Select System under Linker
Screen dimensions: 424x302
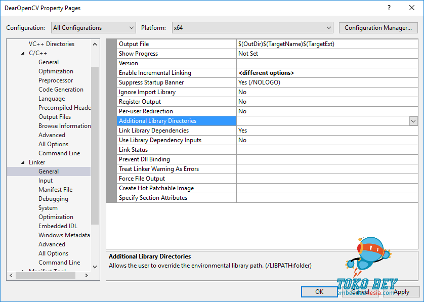tap(48, 208)
